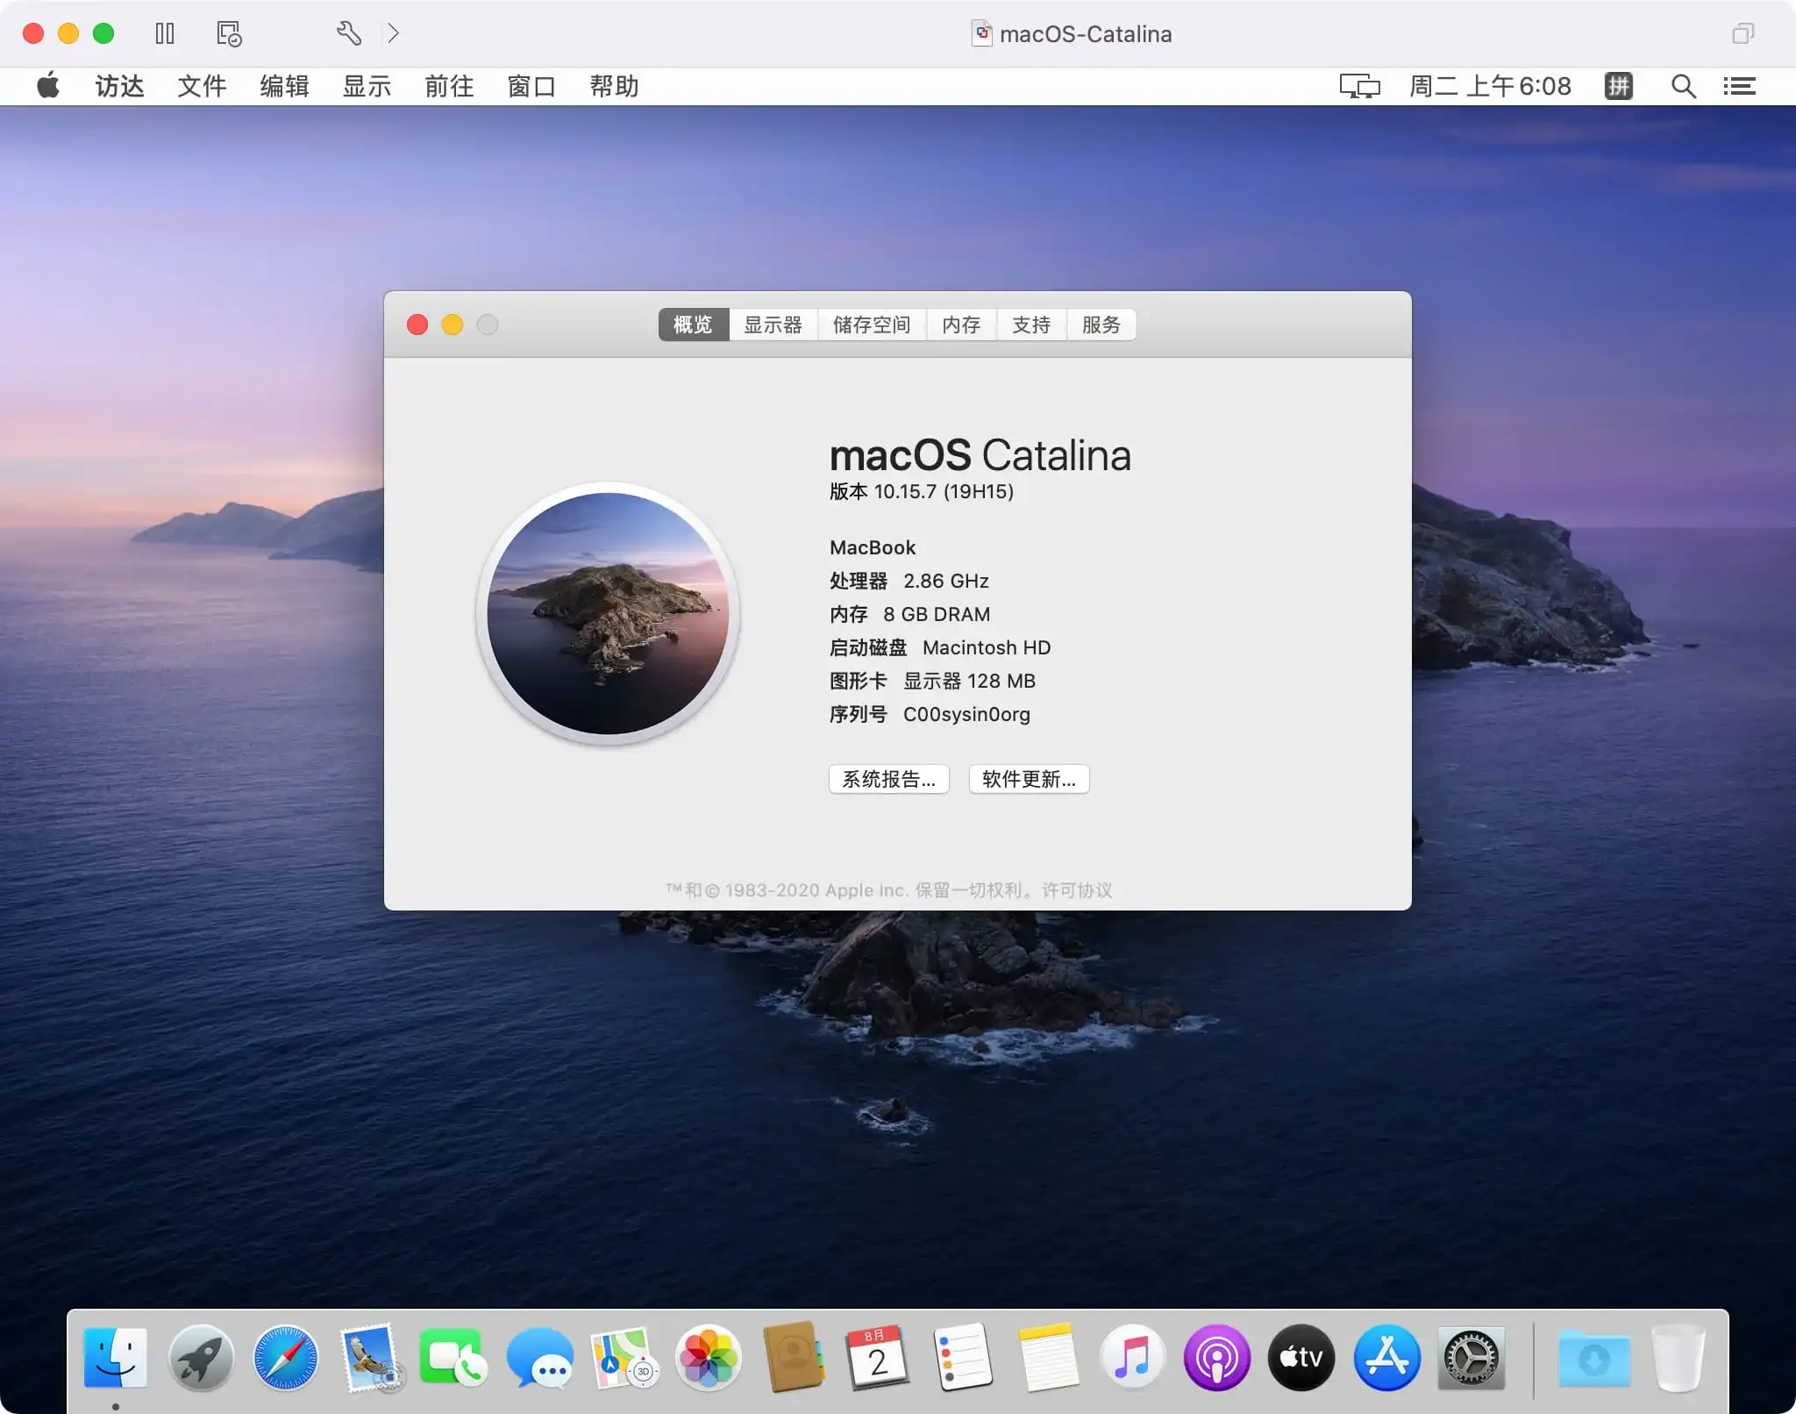
Task: Click the 图形卡 显示器 128 MB text
Action: pos(932,681)
